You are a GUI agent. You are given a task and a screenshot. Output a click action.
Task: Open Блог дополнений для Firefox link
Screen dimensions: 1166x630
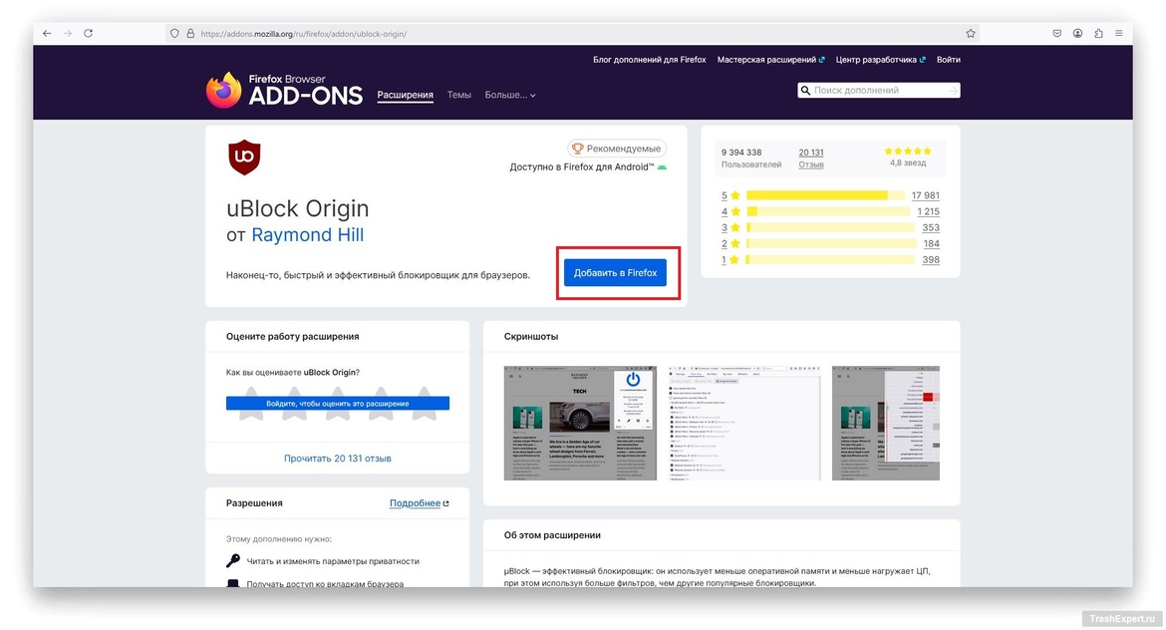pos(649,60)
